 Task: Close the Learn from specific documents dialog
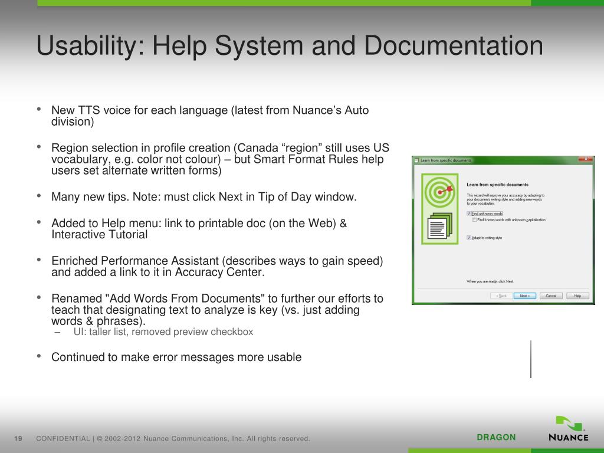(x=586, y=159)
